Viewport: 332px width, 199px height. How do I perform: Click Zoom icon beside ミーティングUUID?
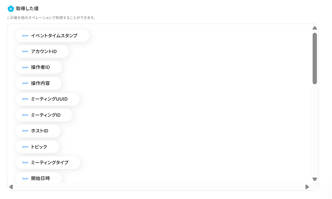25,99
